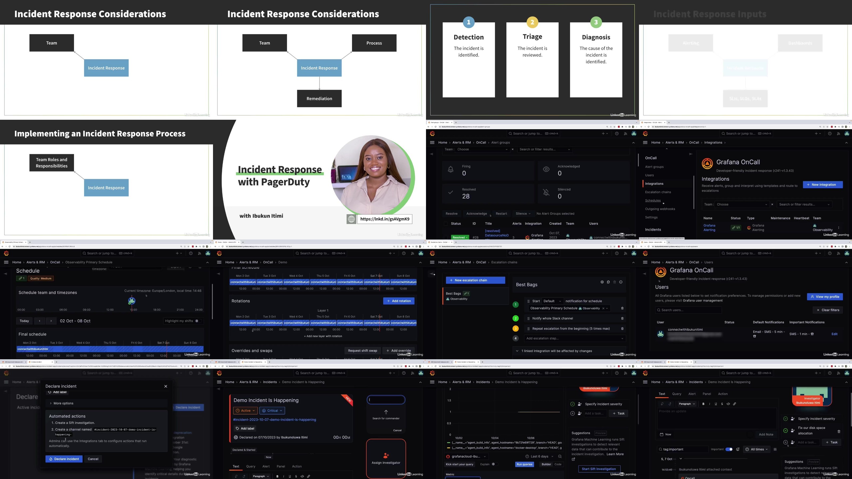Open settings gear icon for Best Bags chain
The image size is (852, 479).
(602, 282)
